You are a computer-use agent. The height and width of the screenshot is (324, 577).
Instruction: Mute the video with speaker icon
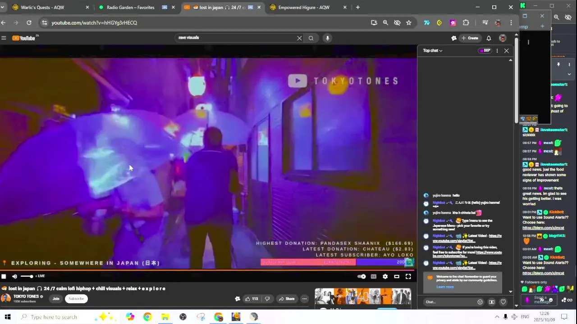[x=14, y=276]
